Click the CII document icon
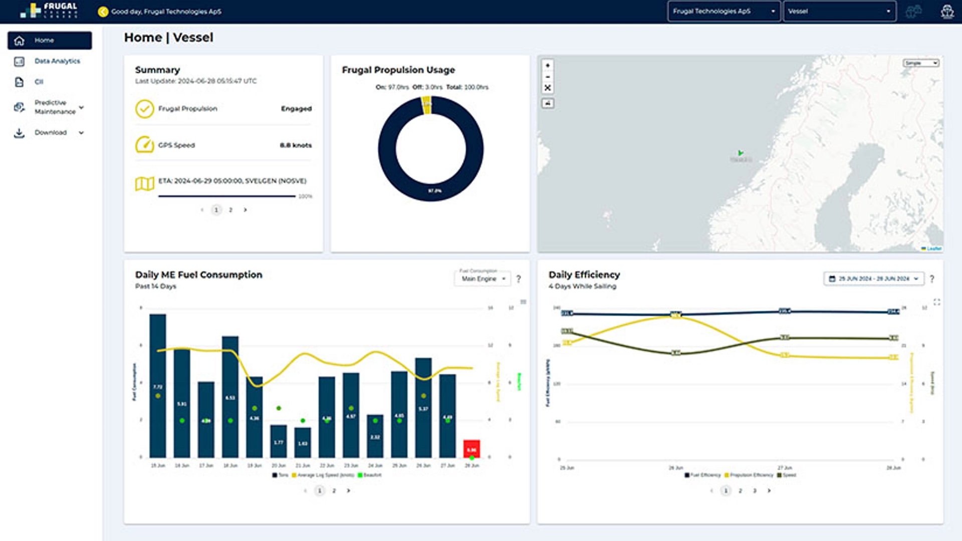The height and width of the screenshot is (541, 962). [20, 82]
